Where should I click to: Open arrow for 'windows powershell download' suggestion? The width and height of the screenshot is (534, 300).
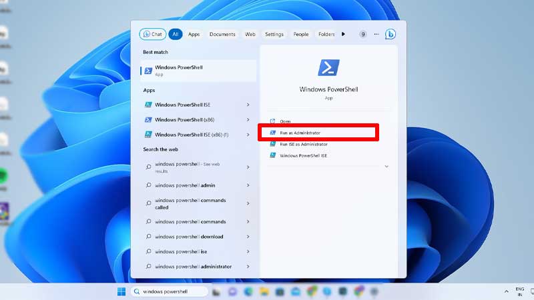(248, 237)
